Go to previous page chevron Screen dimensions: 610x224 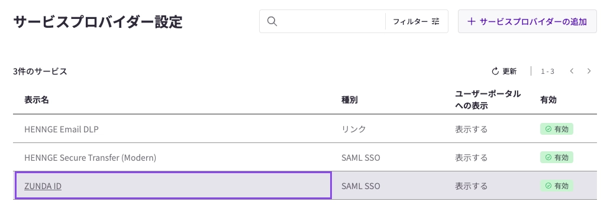tap(572, 71)
